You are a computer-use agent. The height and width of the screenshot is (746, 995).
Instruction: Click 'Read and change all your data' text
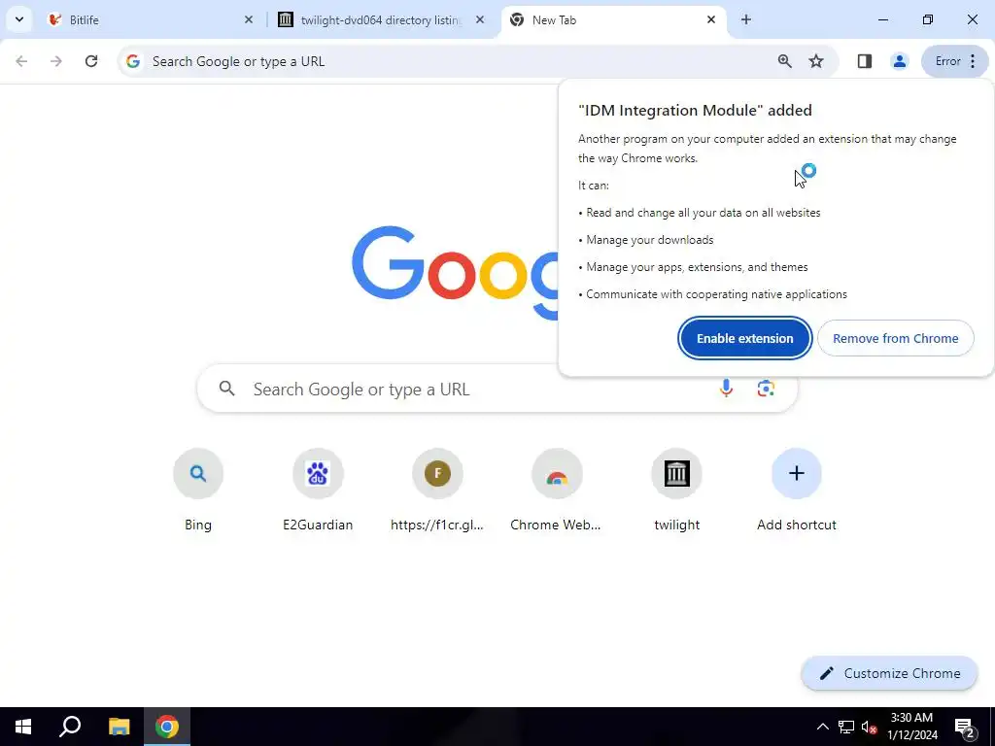[703, 213]
